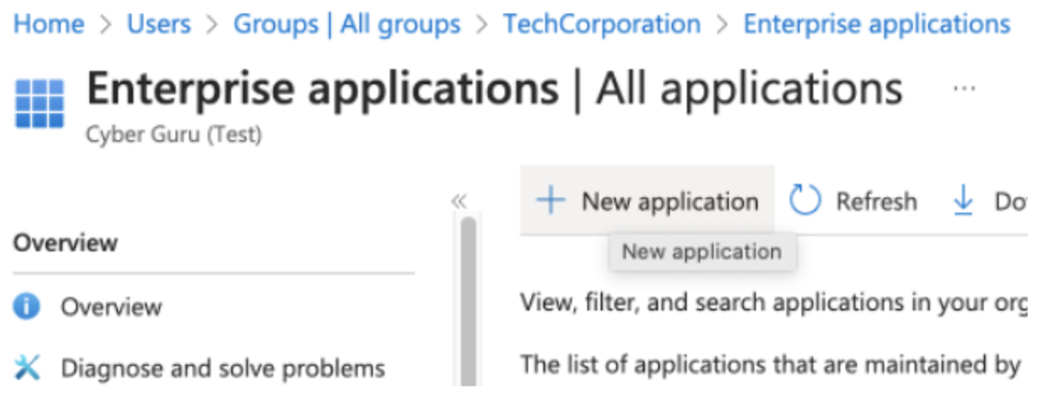Click the plus icon for New application
Image resolution: width=1058 pixels, height=410 pixels.
(x=551, y=201)
